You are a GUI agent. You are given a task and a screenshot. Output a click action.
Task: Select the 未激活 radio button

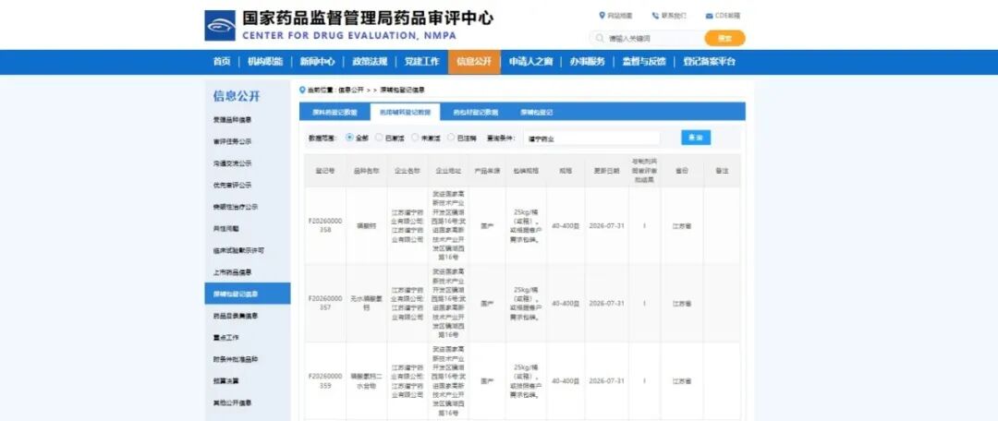coord(415,138)
